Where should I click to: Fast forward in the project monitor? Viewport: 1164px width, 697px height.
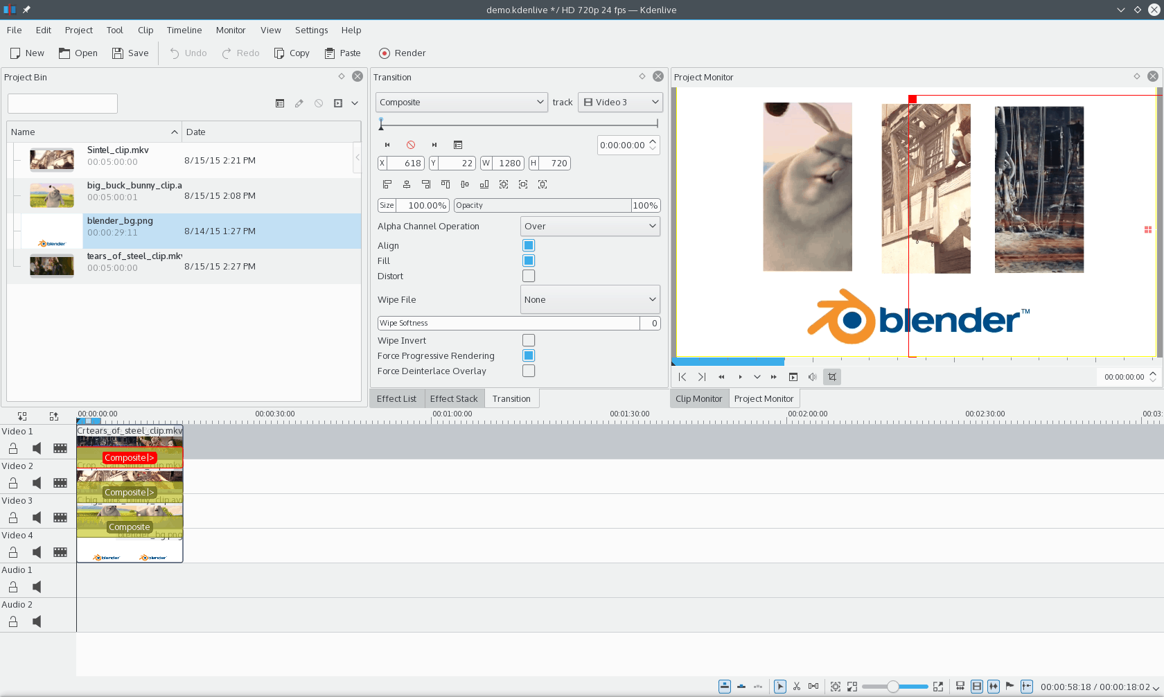(x=774, y=377)
